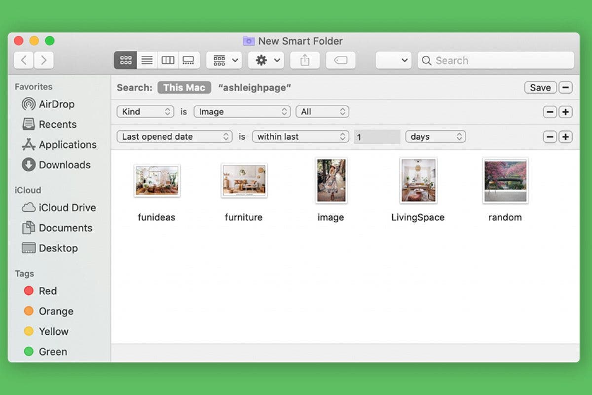Screen dimensions: 592x395
Task: Open the days unit dropdown
Action: coord(435,136)
